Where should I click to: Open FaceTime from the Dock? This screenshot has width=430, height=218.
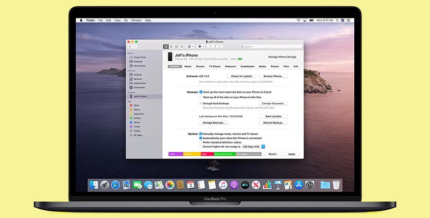coord(137,185)
